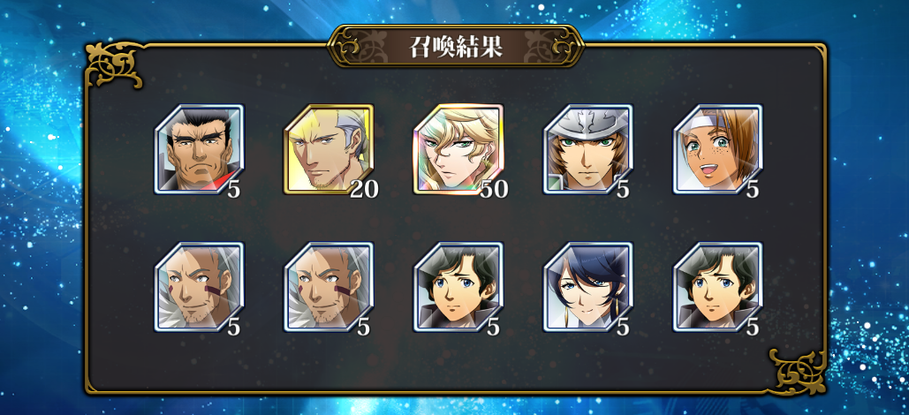Viewport: 909px width, 415px height.
Task: Tap the freckled girl with white headband
Action: [x=717, y=149]
